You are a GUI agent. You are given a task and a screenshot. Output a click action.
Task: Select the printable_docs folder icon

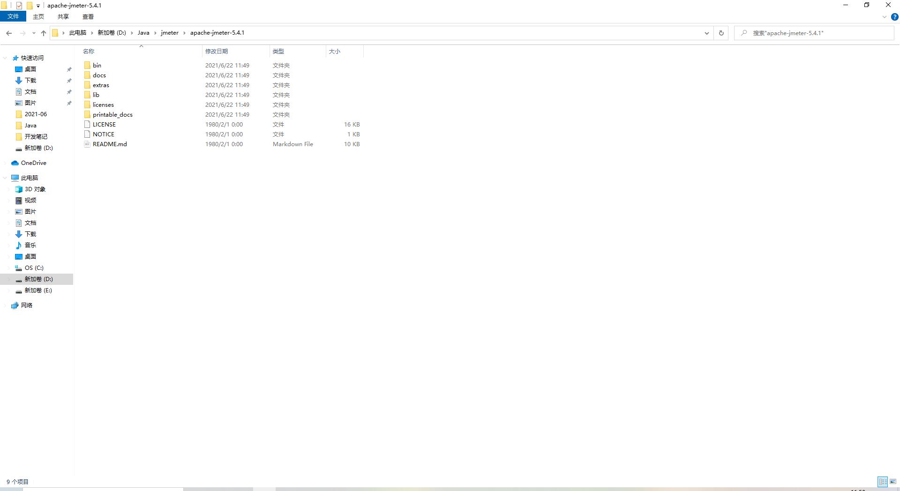pyautogui.click(x=87, y=114)
